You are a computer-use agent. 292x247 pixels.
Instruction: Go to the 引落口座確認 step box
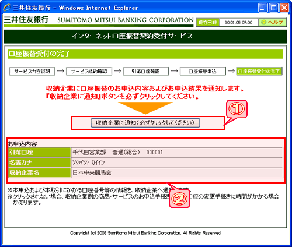[146, 71]
